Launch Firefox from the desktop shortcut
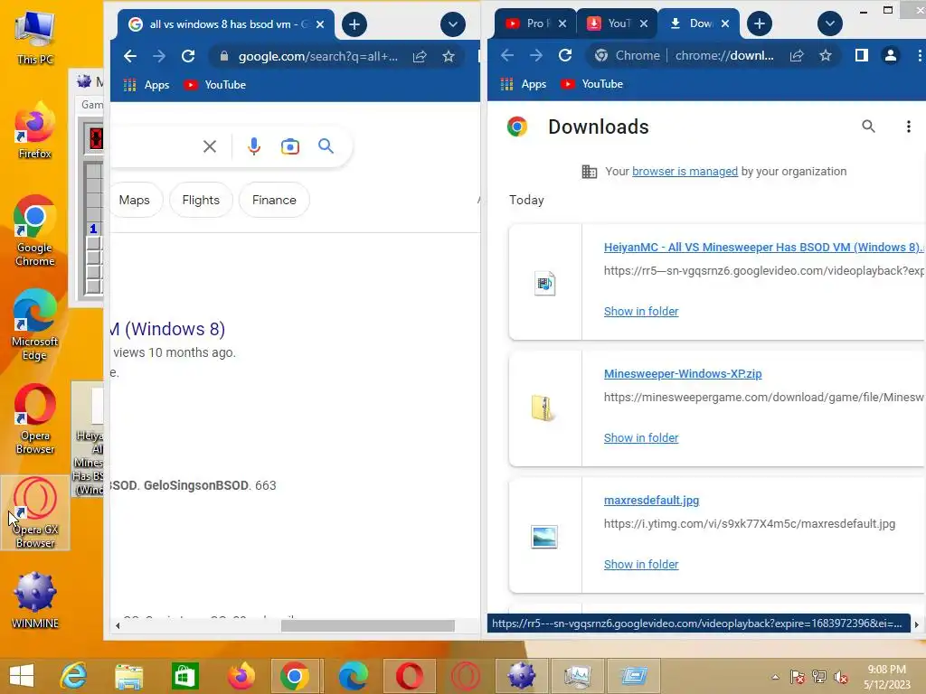 [35, 130]
